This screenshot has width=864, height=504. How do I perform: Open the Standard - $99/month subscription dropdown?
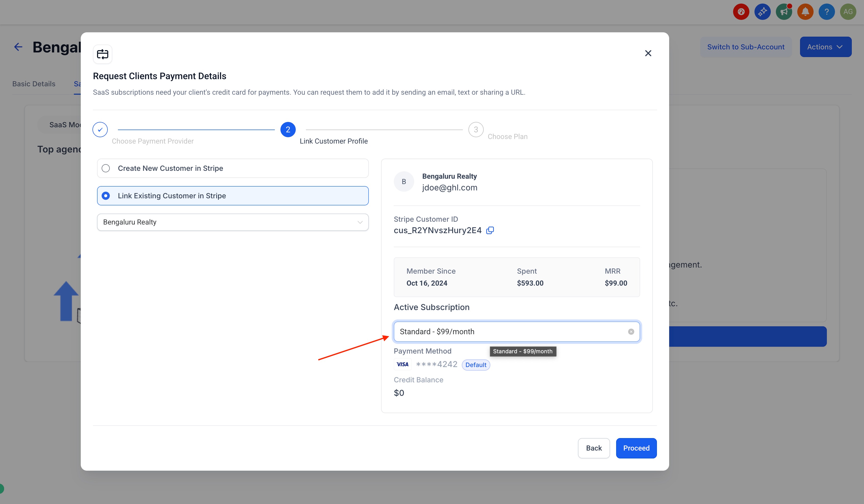pos(511,332)
